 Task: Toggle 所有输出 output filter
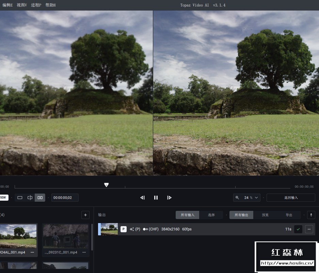241,215
